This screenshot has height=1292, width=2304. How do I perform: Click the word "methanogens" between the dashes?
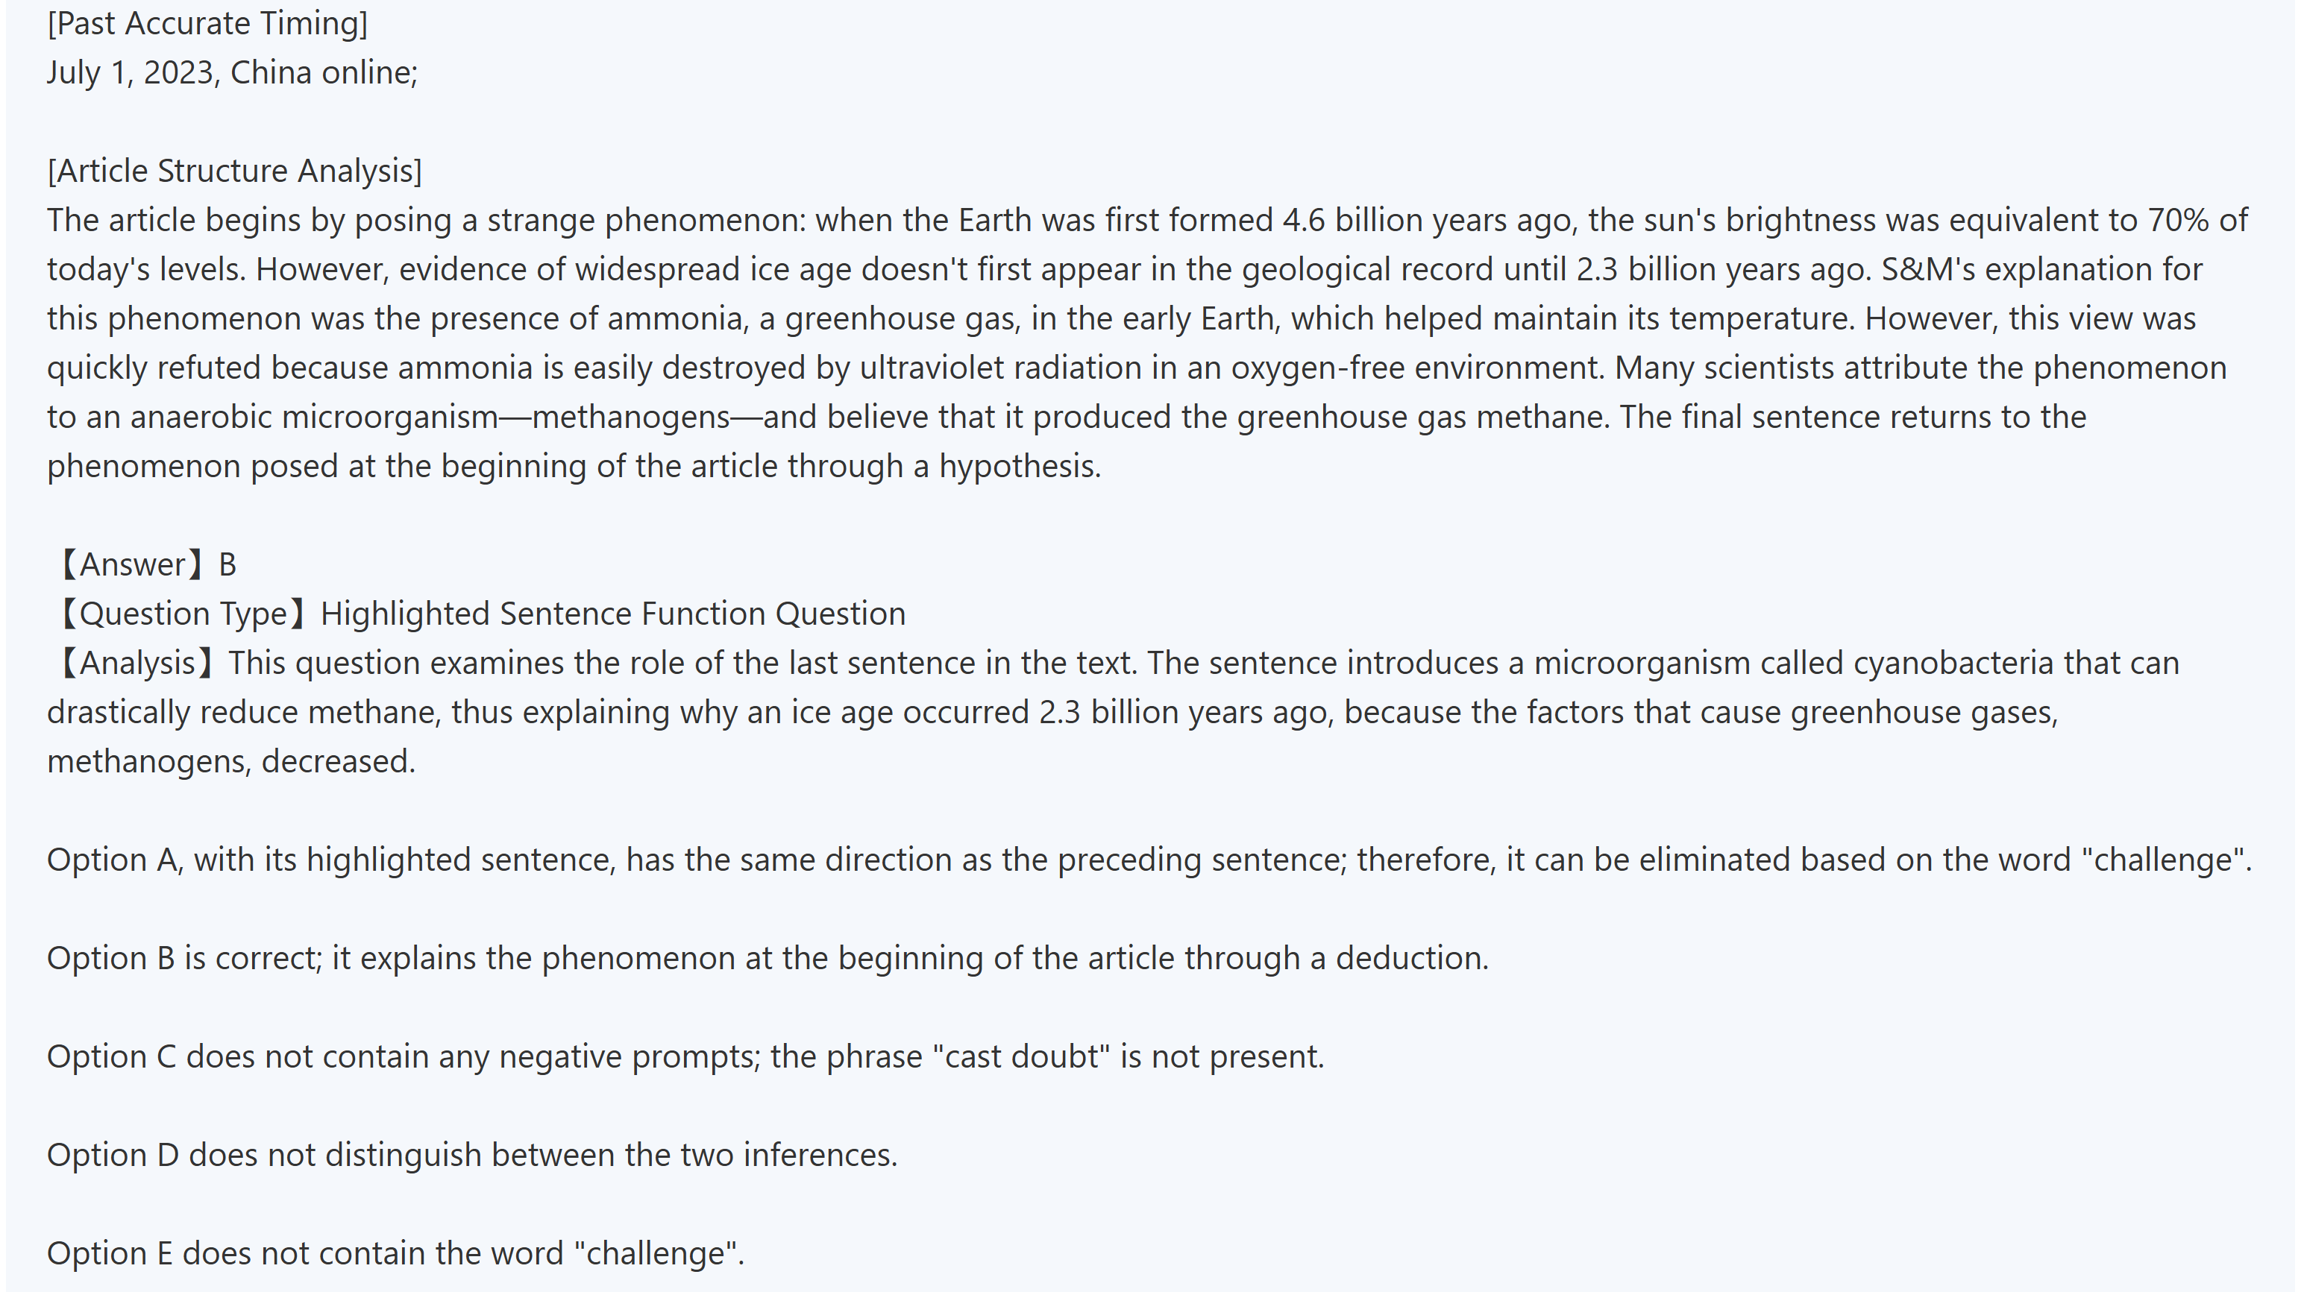[x=632, y=417]
